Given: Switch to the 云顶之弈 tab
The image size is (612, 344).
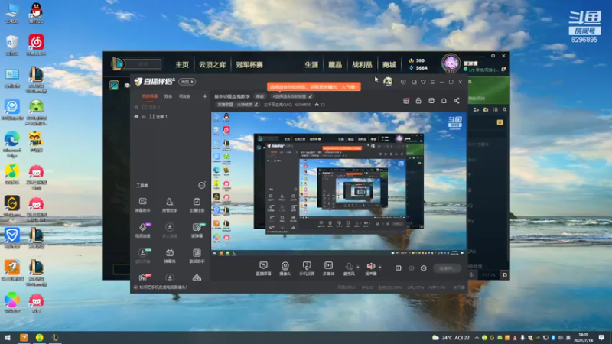Looking at the screenshot, I should (213, 65).
